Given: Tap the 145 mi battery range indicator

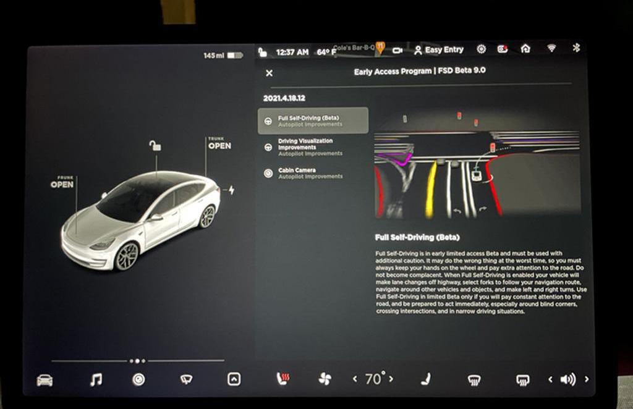Looking at the screenshot, I should coord(223,55).
